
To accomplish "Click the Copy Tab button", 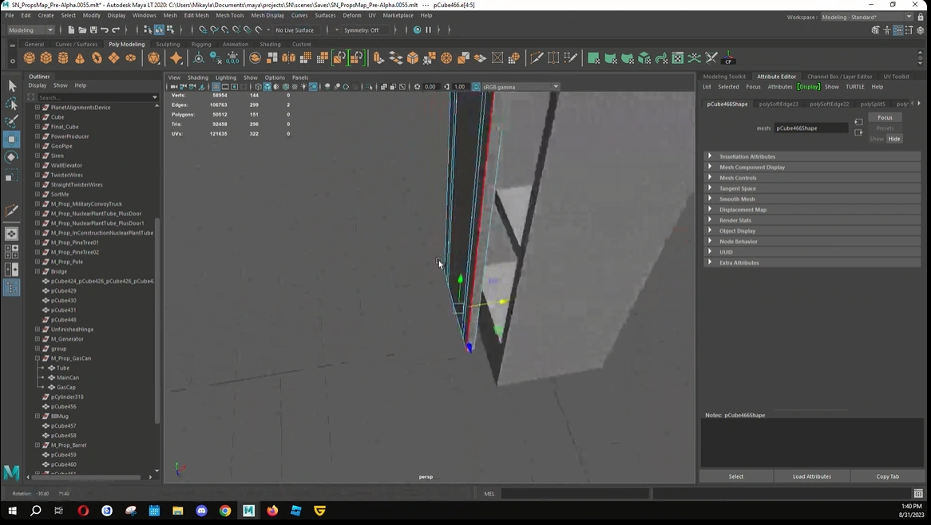I will (887, 476).
